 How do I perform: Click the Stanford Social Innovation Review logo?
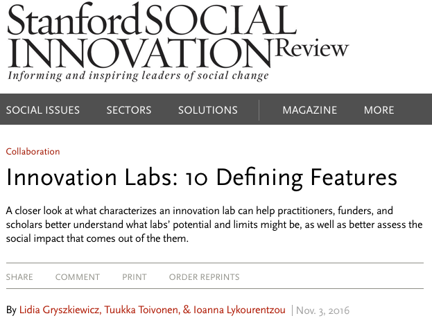[178, 42]
